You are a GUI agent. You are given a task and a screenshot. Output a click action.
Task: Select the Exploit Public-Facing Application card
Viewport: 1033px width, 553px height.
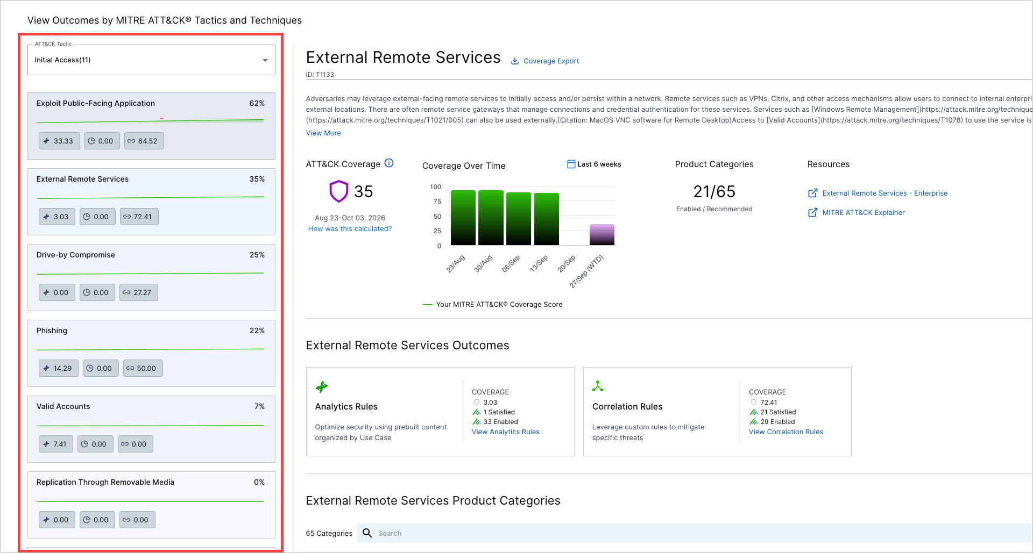pos(151,126)
